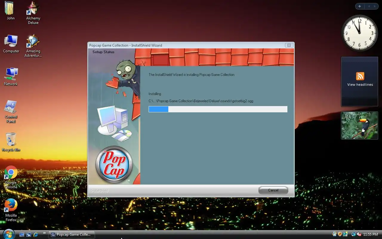
Task: Launch the Amazing Adventures shortcut
Action: [33, 46]
